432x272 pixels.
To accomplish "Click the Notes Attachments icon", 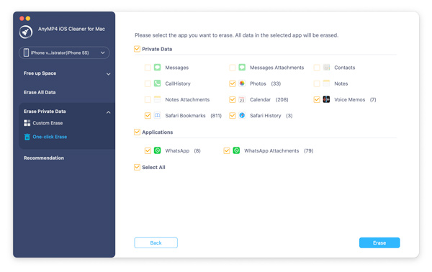I will (x=157, y=99).
